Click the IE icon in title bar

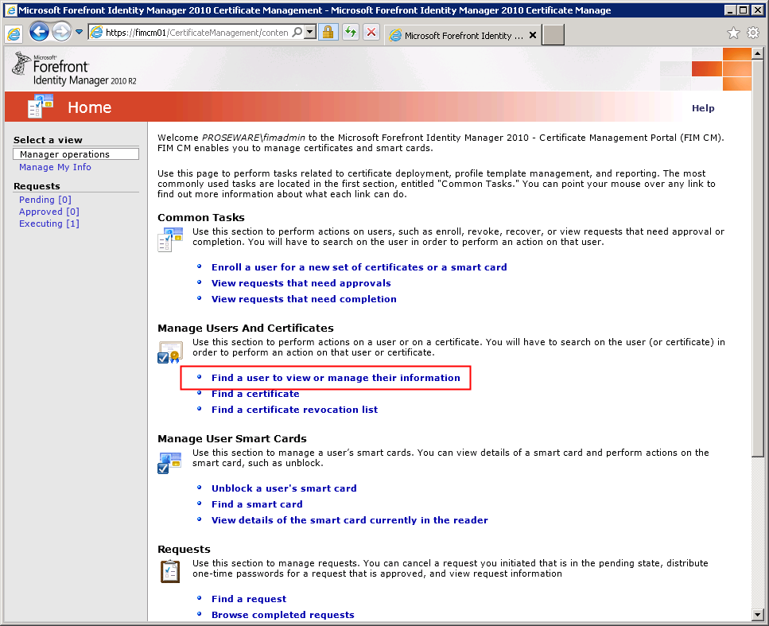(11, 10)
